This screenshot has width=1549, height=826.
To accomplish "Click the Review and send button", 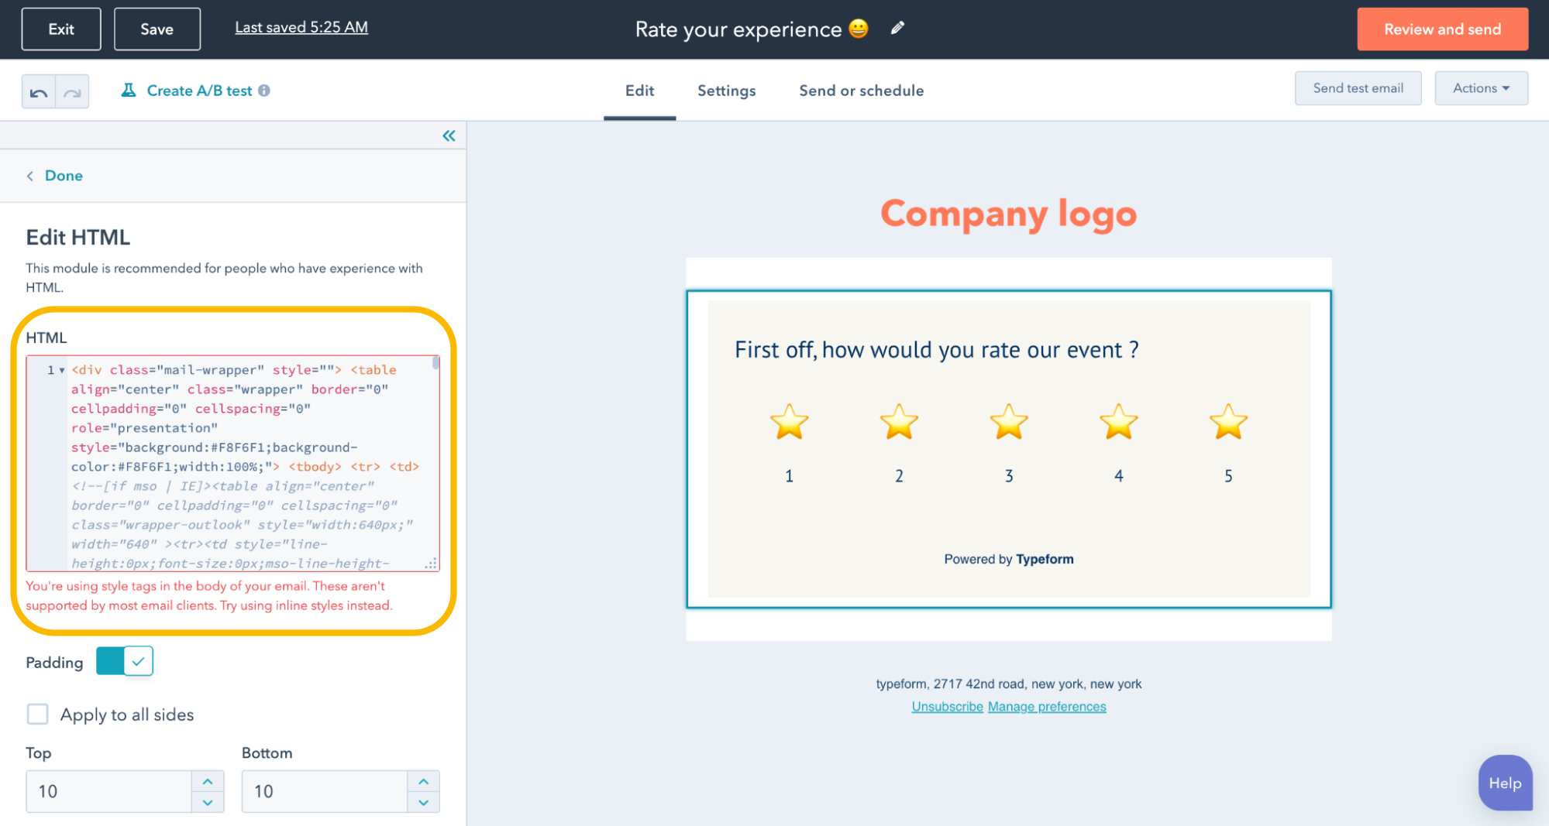I will click(1442, 29).
